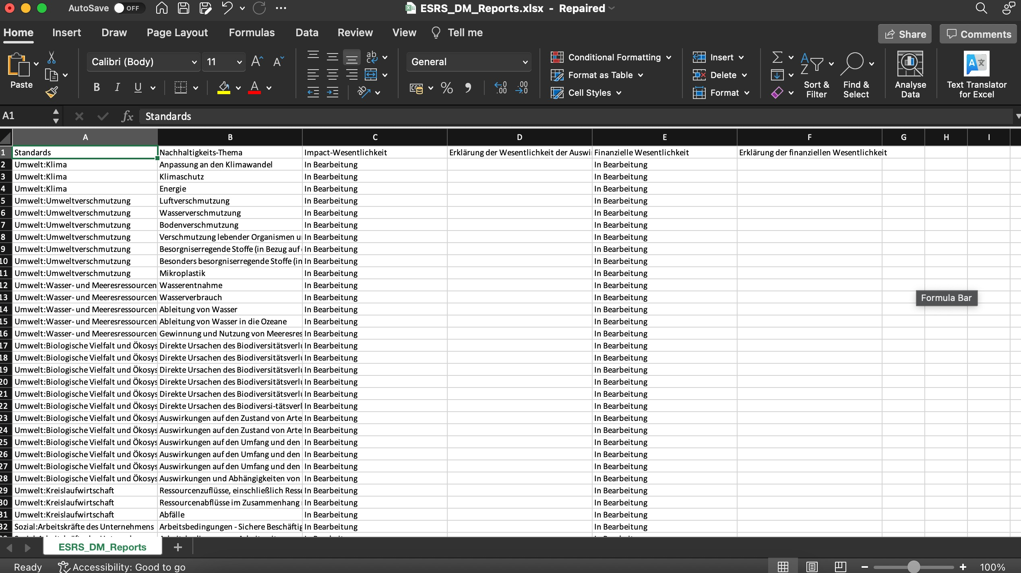This screenshot has width=1021, height=573.
Task: Click the Cut scissors icon
Action: (52, 58)
